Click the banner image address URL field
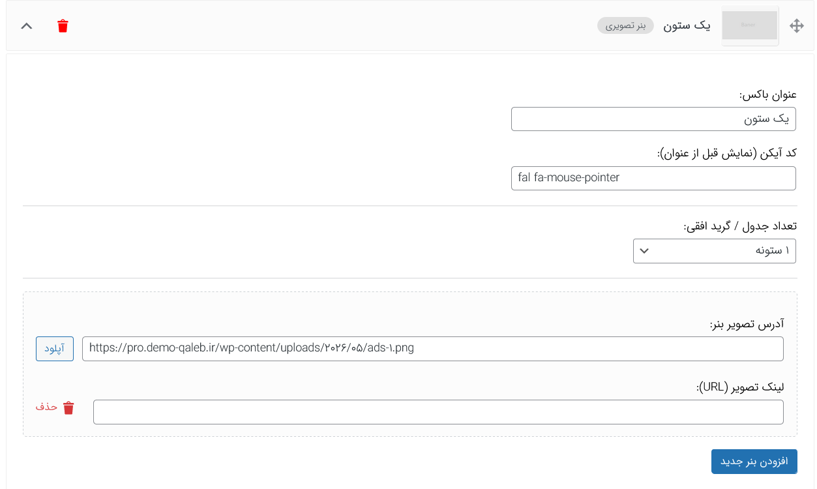The image size is (817, 489). [432, 349]
